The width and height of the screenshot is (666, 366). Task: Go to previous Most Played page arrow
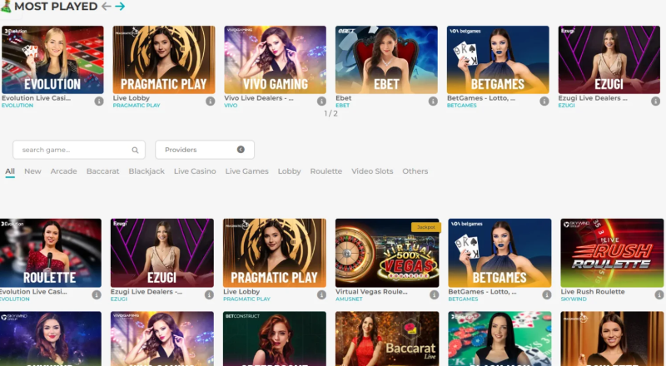107,7
